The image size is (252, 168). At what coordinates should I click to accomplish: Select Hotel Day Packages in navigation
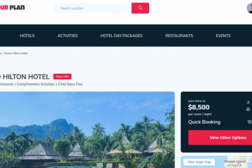(121, 36)
